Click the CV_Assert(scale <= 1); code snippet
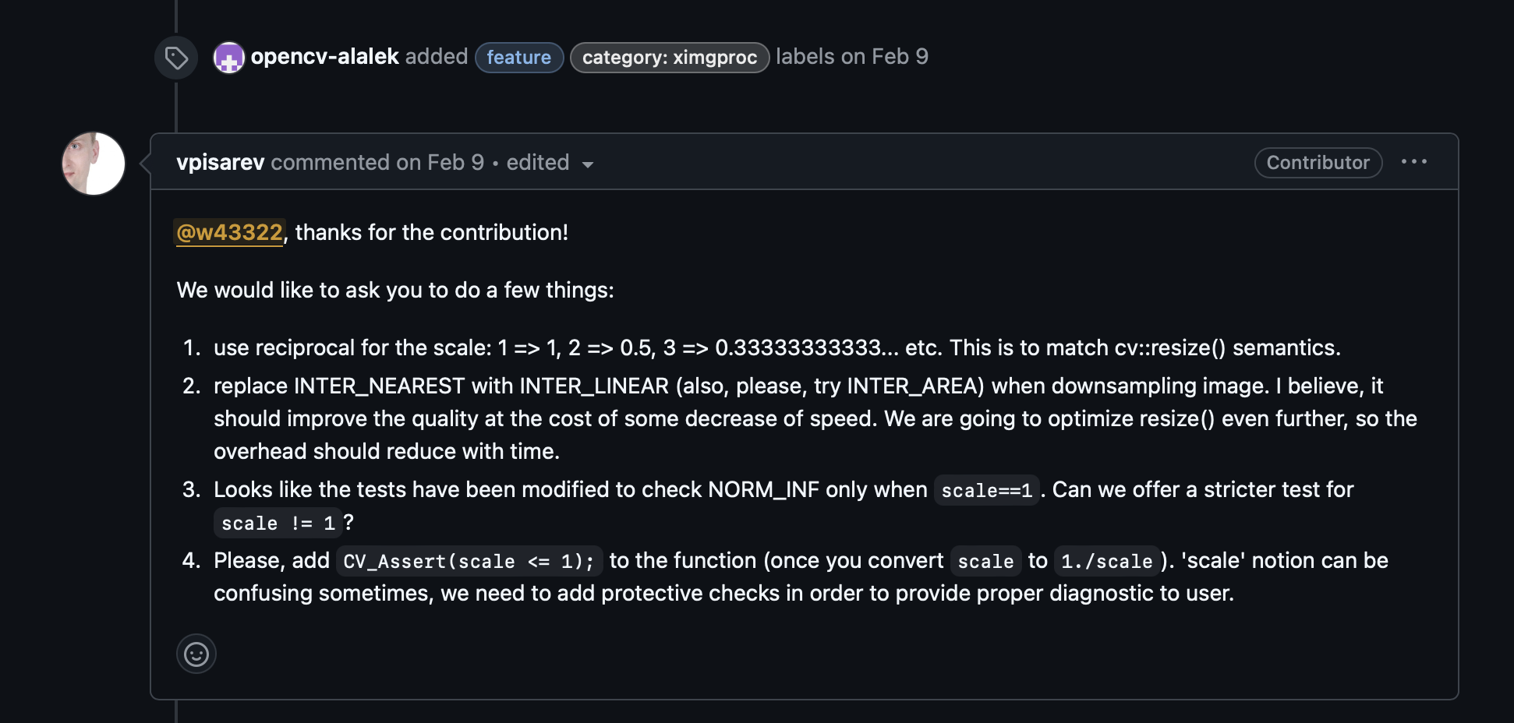Viewport: 1514px width, 723px height. click(x=469, y=561)
